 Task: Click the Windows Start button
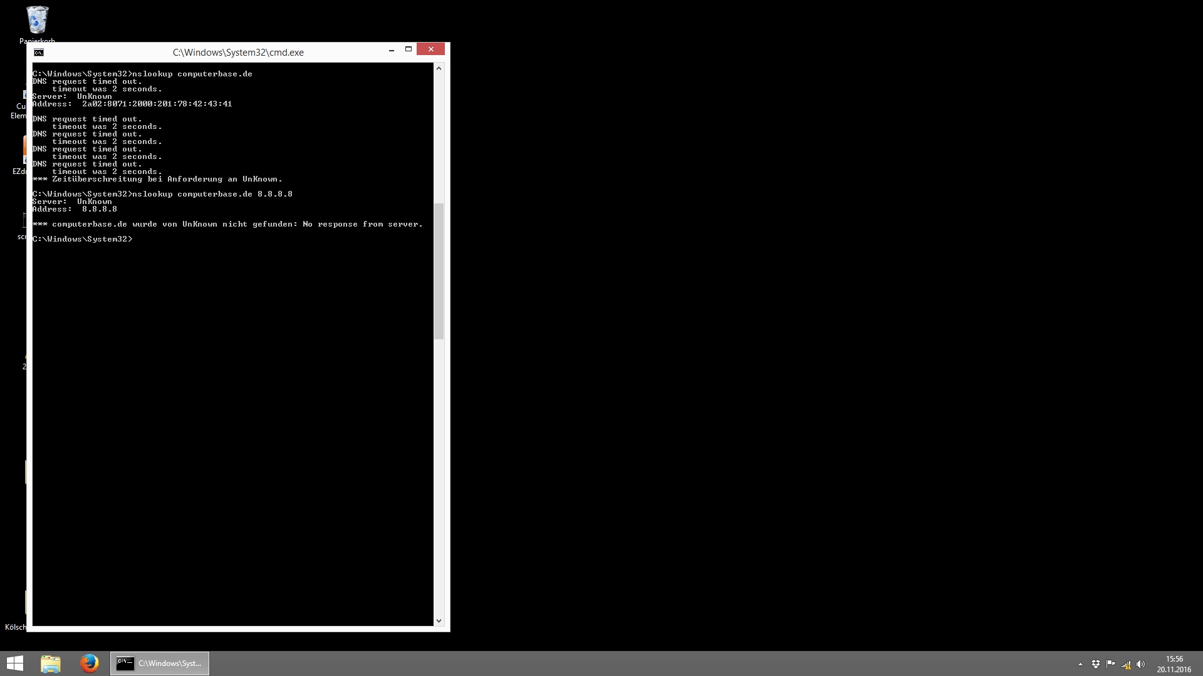click(x=15, y=663)
